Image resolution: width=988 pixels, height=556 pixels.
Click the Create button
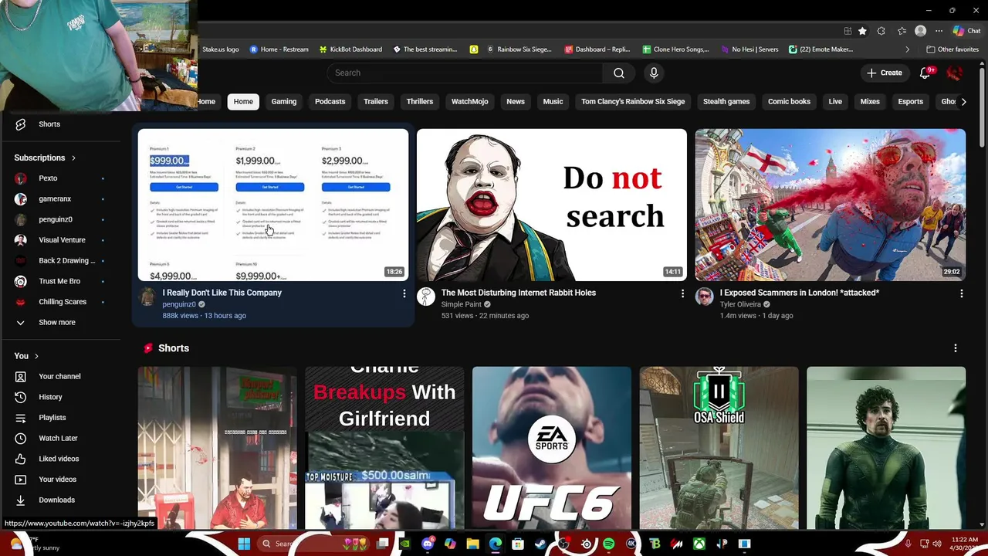pos(884,73)
